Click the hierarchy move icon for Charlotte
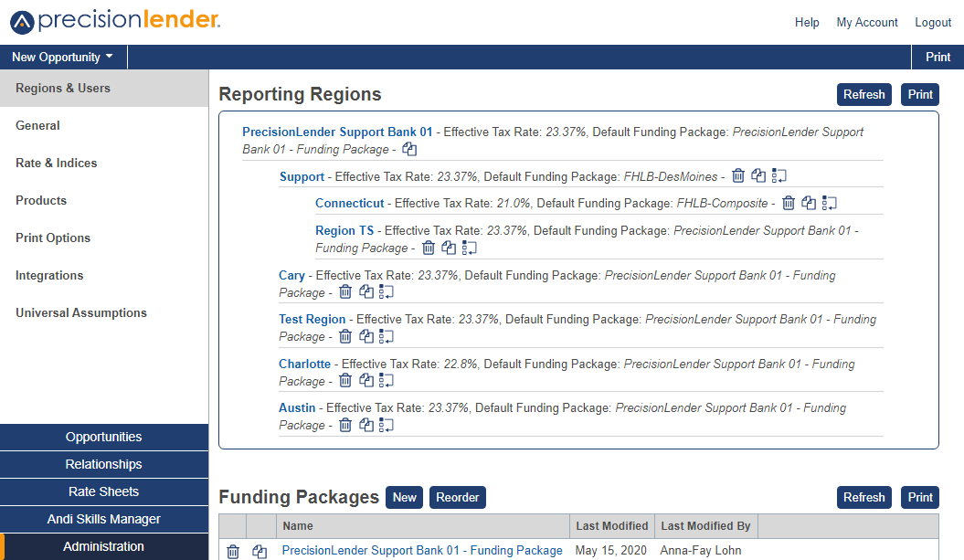The width and height of the screenshot is (964, 560). (x=387, y=381)
